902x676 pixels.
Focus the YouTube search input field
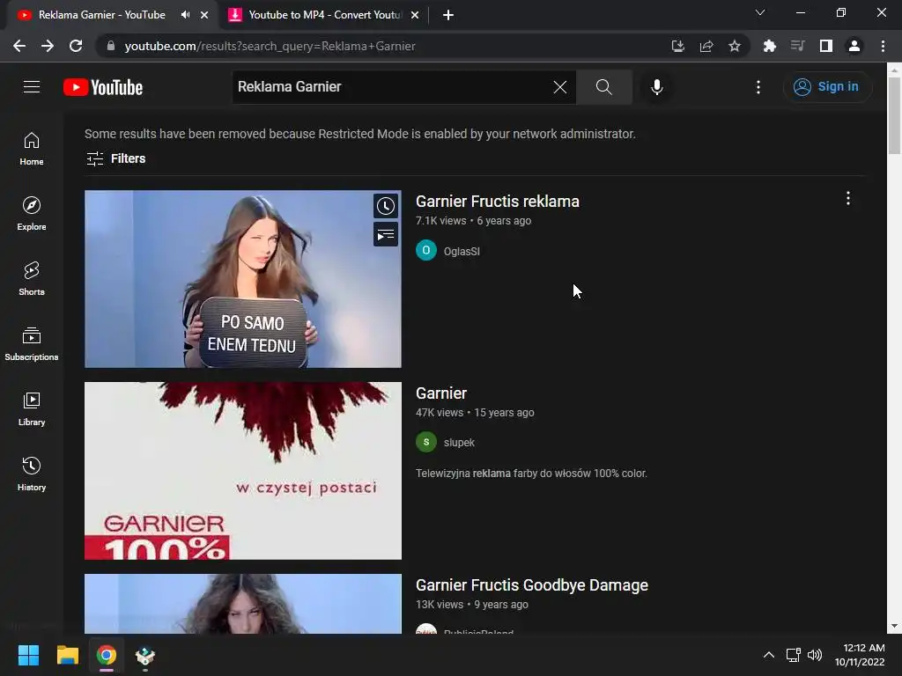tap(391, 87)
